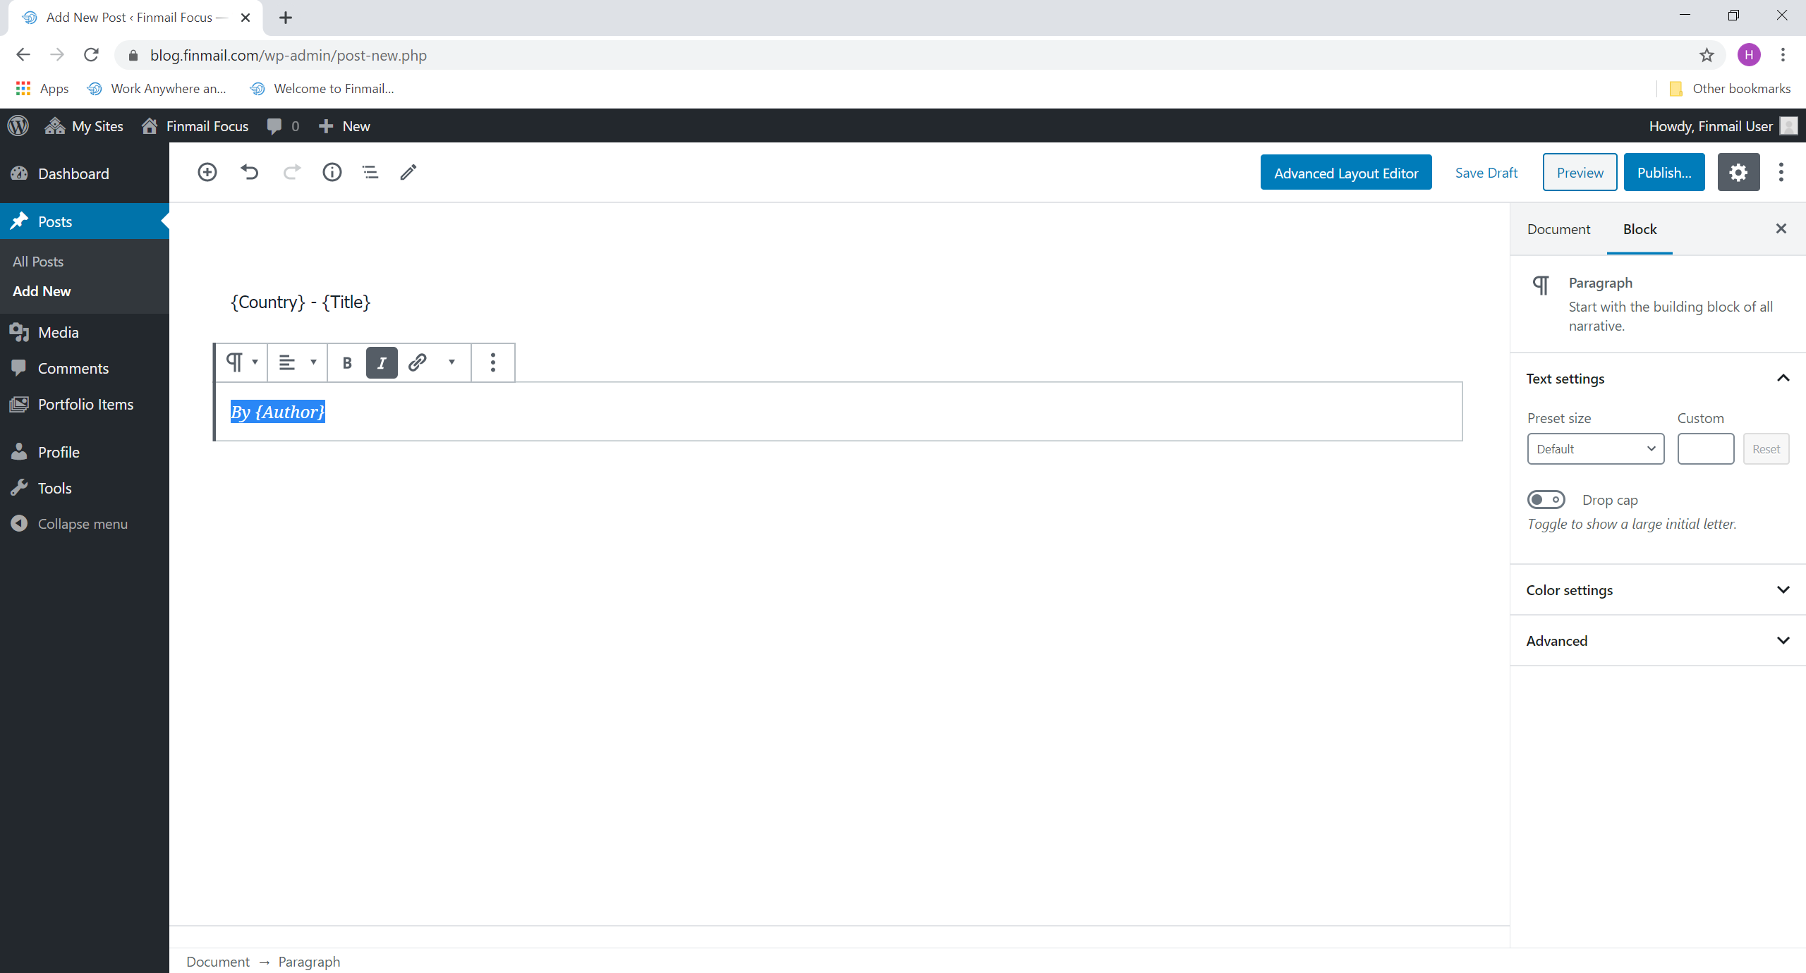Insert a link on selected text
This screenshot has width=1806, height=973.
point(418,362)
